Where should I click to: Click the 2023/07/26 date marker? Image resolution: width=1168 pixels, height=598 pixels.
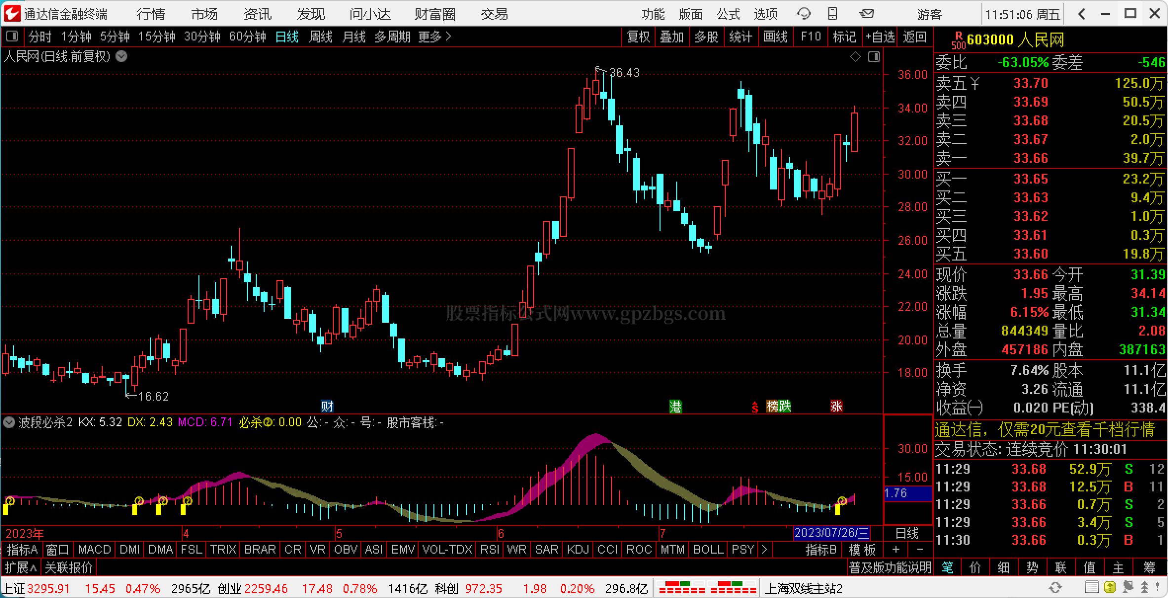pyautogui.click(x=831, y=533)
